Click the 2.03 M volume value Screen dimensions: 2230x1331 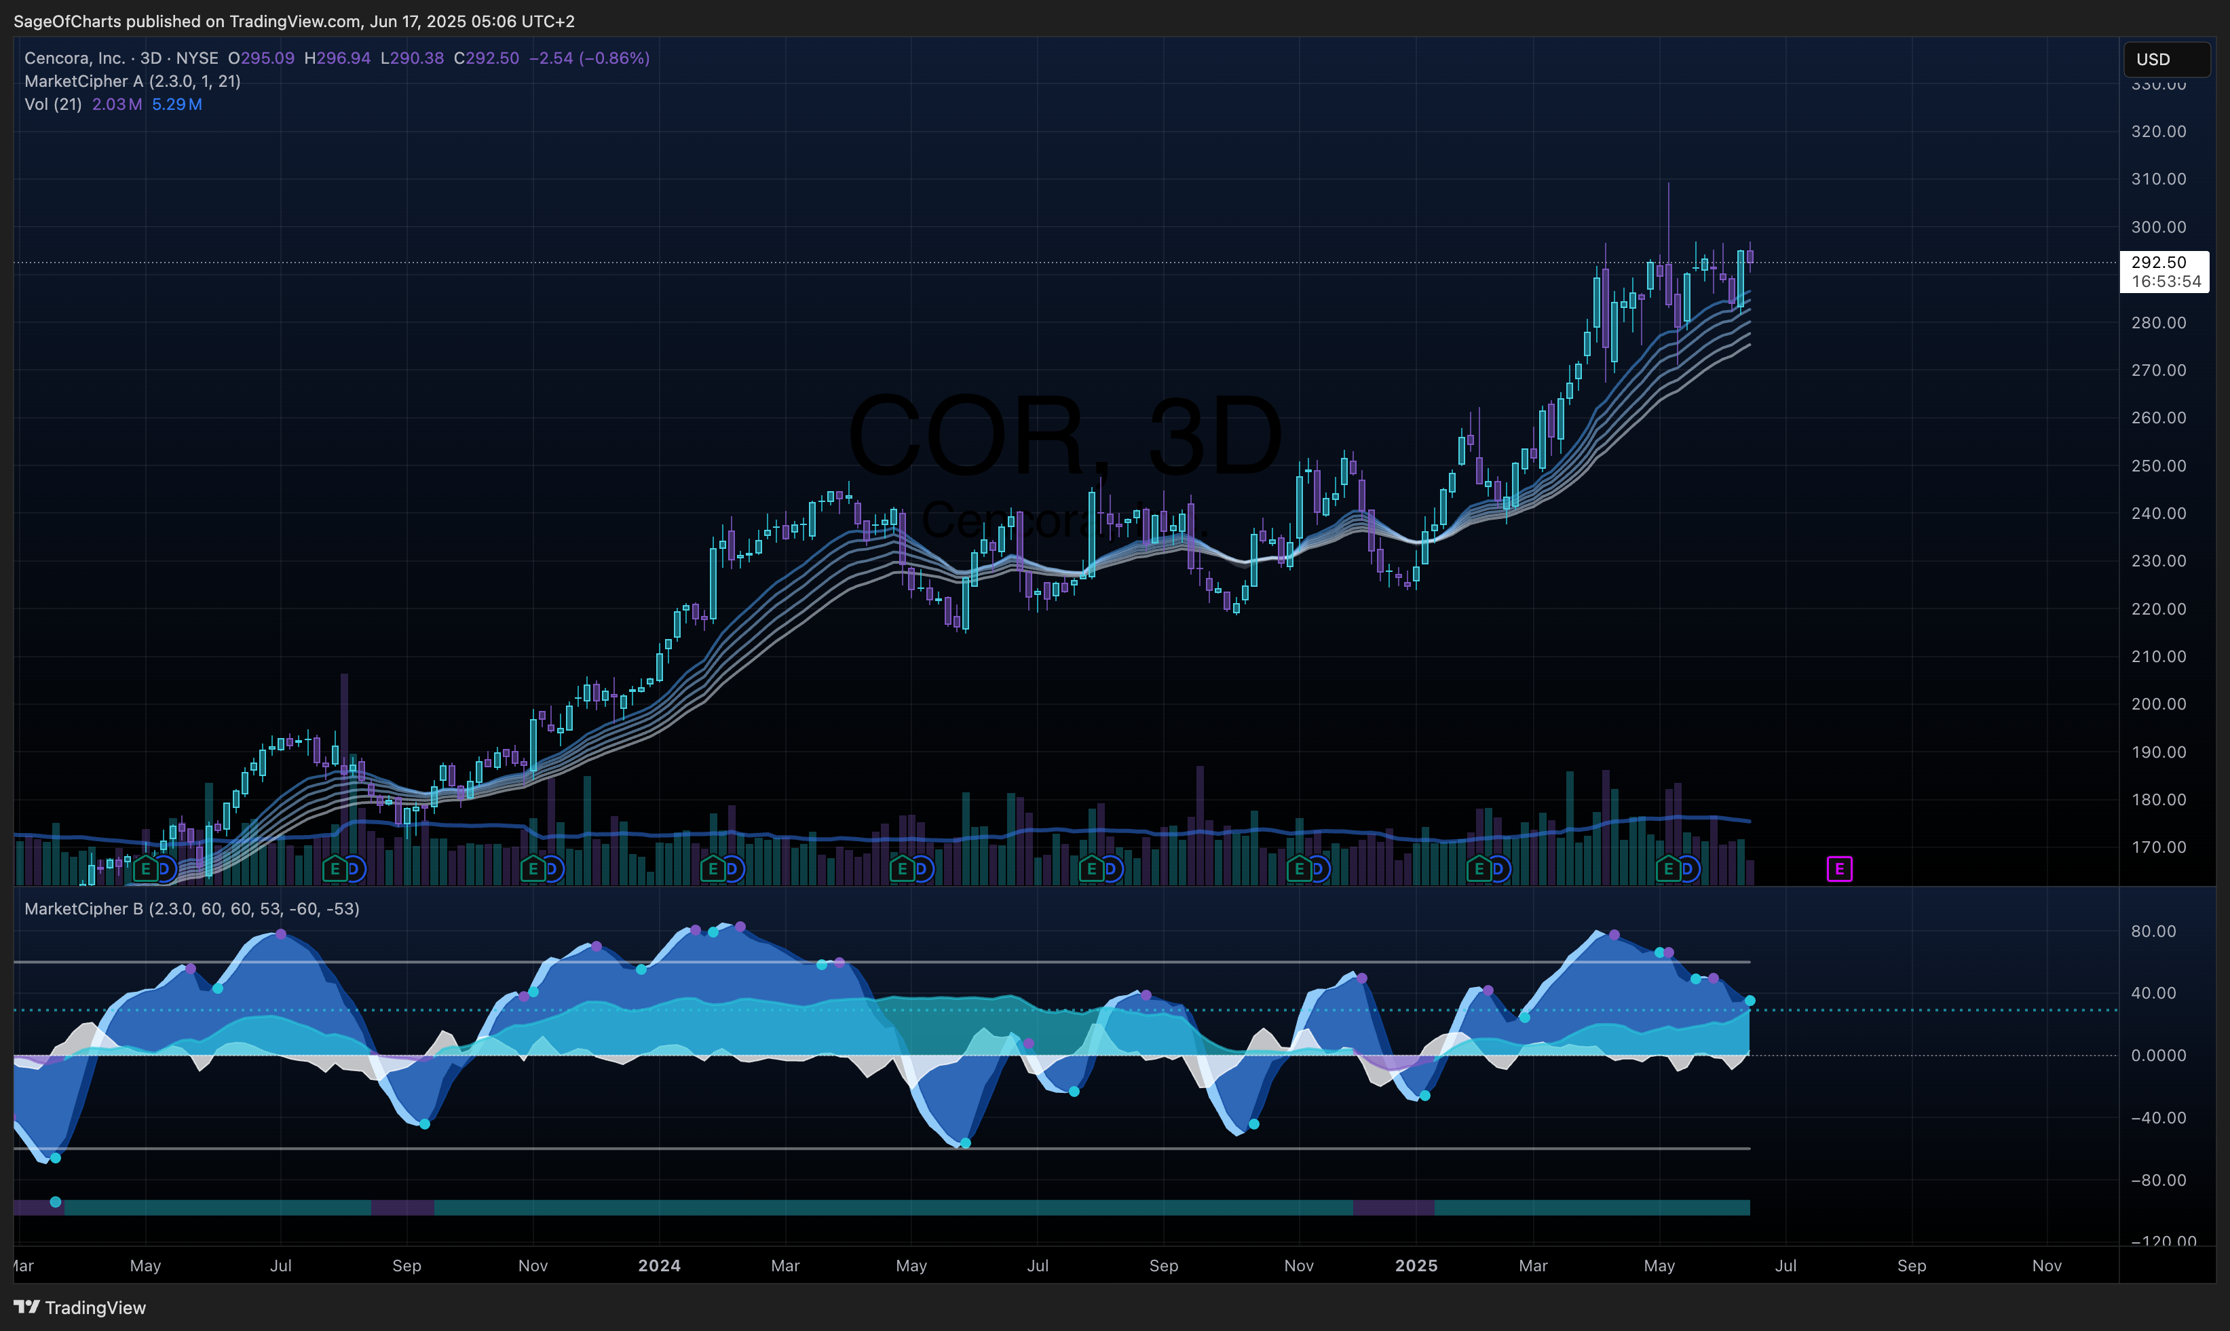pos(117,105)
